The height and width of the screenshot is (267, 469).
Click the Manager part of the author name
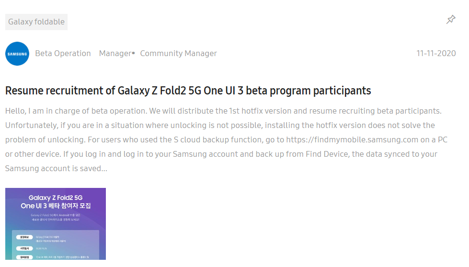pyautogui.click(x=115, y=53)
